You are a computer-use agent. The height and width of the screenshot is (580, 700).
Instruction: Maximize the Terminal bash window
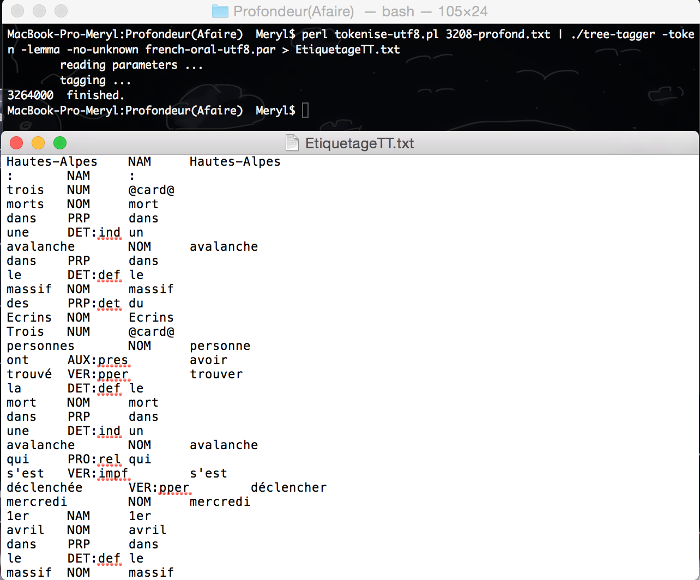[x=61, y=11]
